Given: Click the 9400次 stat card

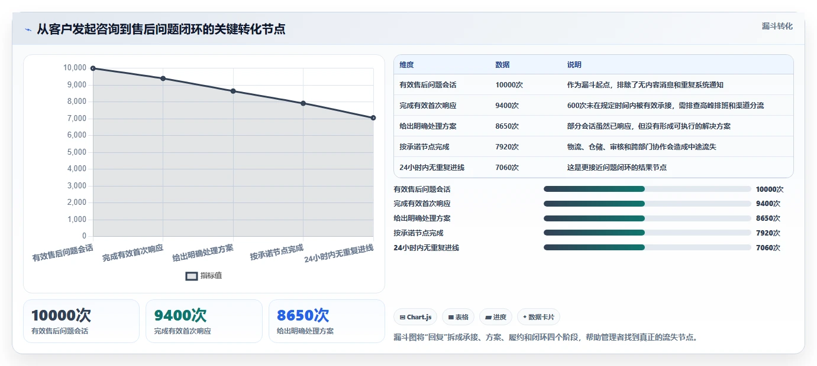Looking at the screenshot, I should click(x=204, y=321).
